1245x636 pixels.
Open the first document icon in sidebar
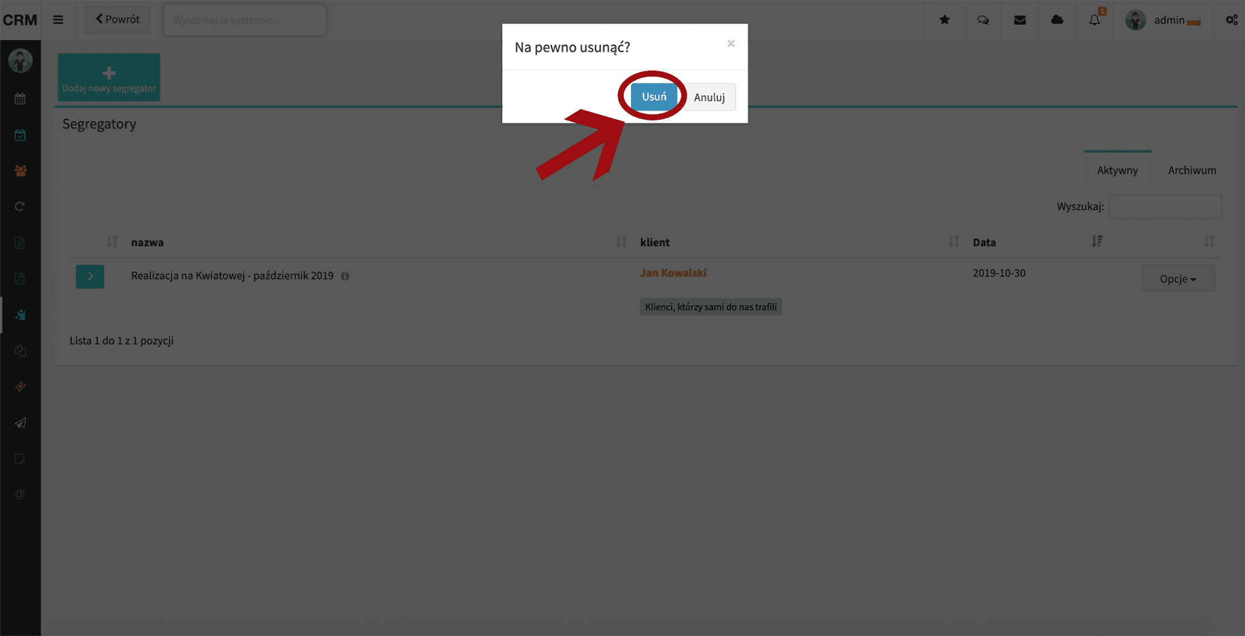pyautogui.click(x=20, y=243)
